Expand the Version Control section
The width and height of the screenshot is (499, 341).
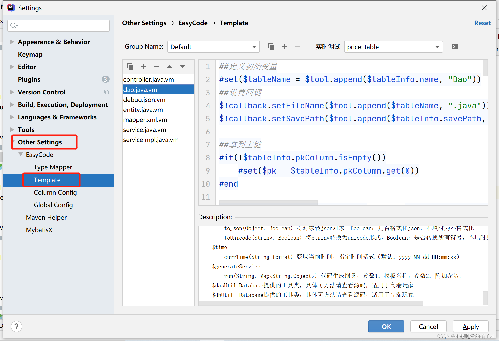tap(12, 92)
